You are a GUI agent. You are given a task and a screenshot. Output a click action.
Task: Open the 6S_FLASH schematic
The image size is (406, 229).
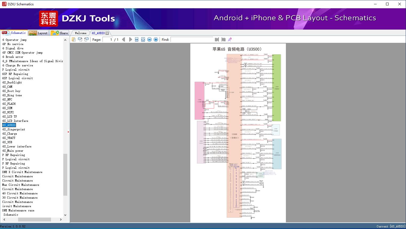(9, 104)
